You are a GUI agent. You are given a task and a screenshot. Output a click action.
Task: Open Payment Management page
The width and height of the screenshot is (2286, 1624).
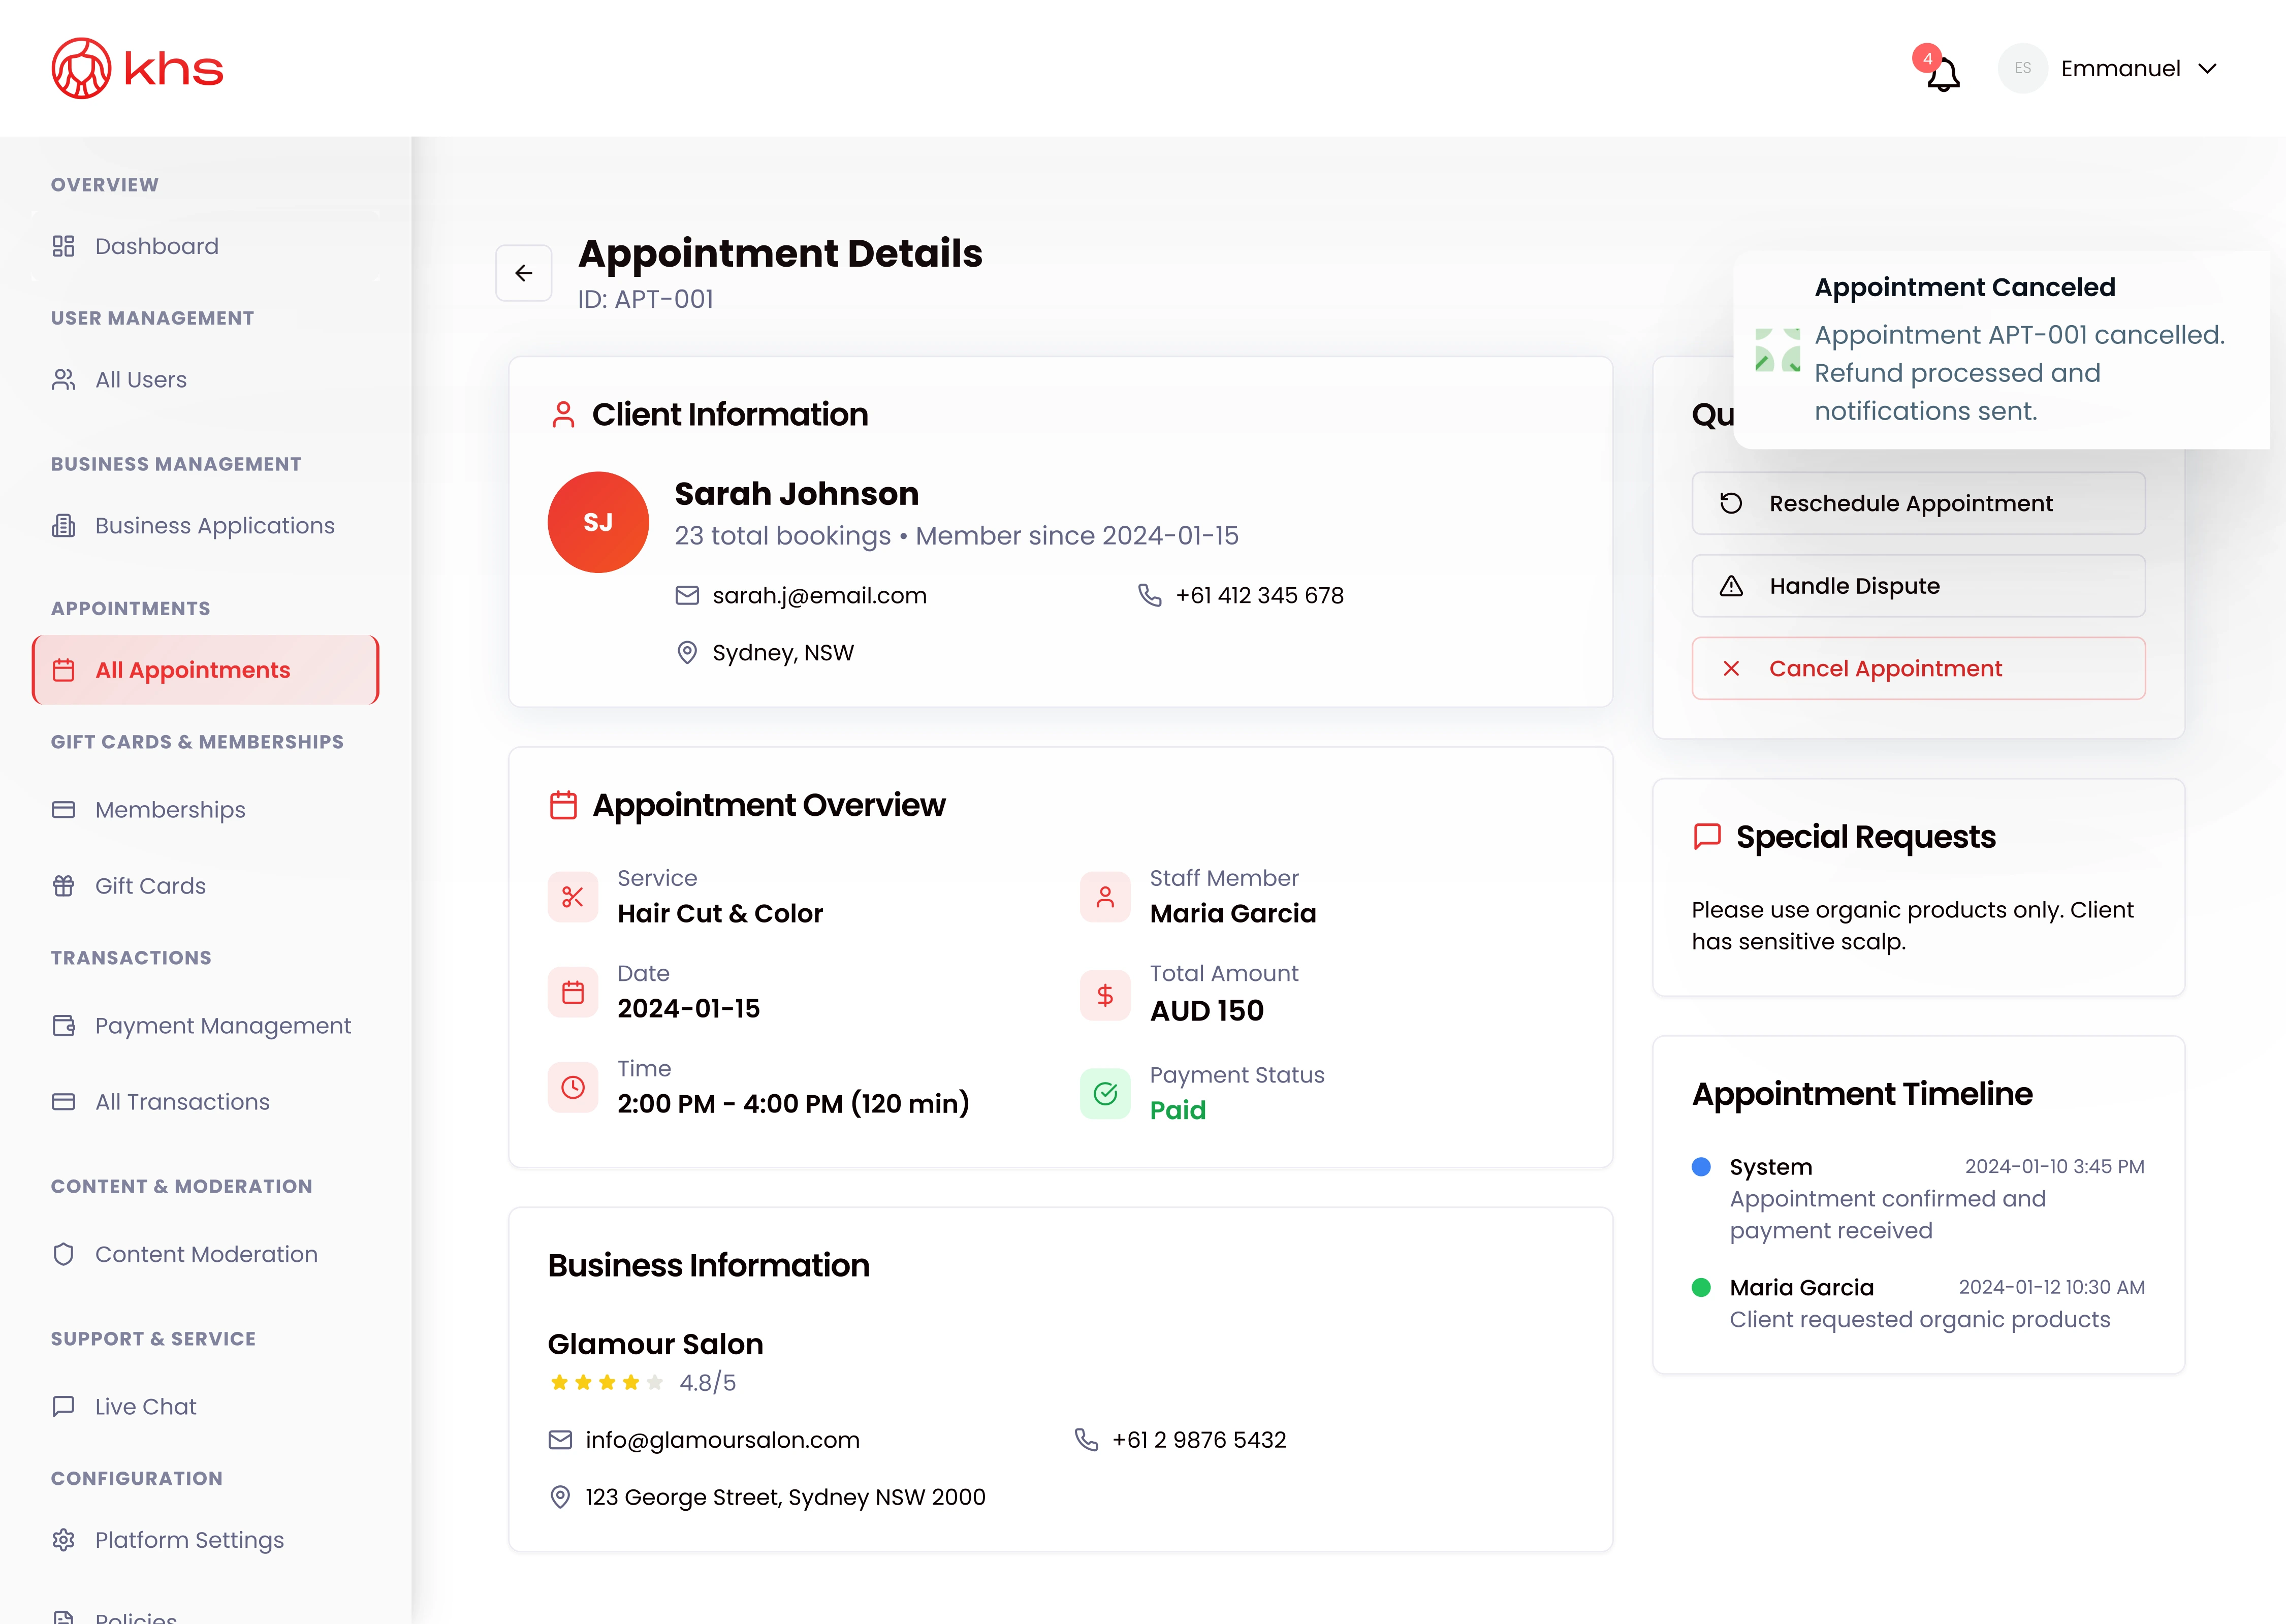click(x=205, y=1025)
